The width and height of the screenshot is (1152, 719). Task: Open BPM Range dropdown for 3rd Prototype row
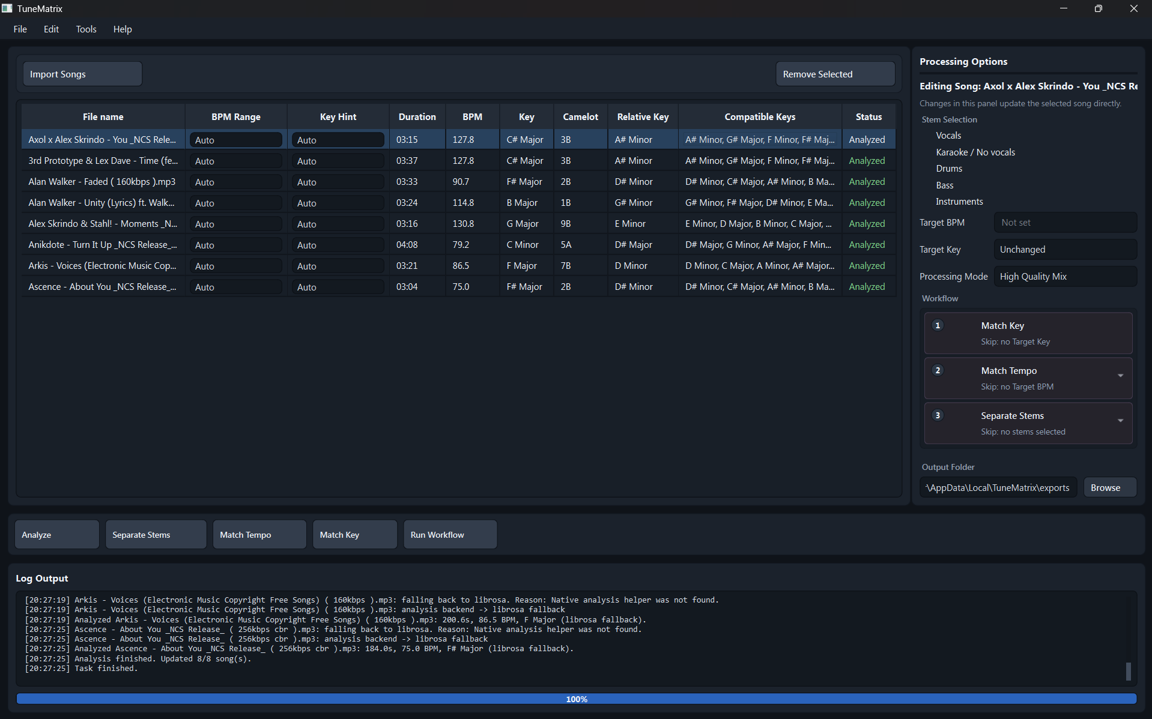(236, 161)
